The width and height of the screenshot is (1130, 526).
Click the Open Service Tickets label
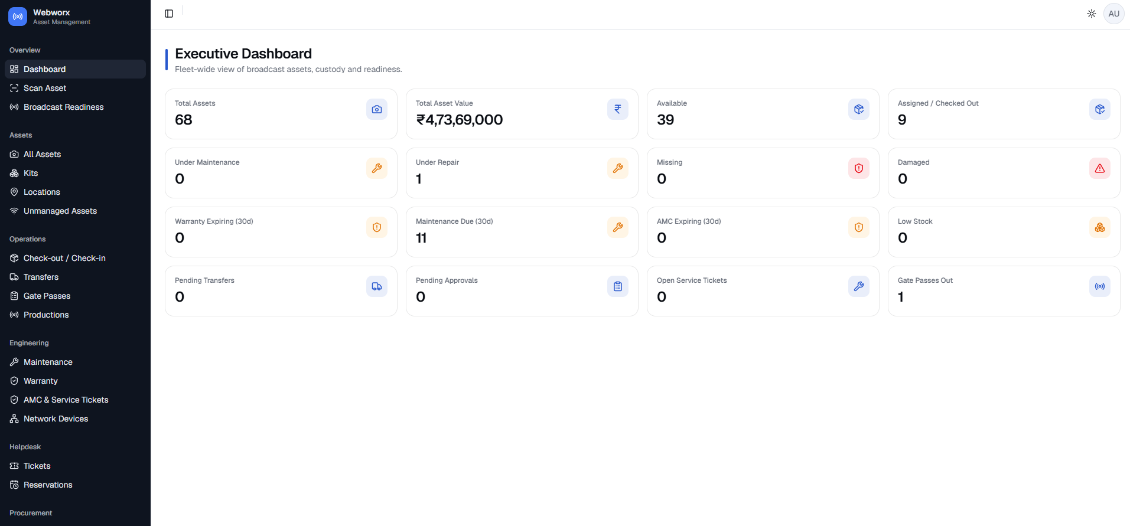pos(692,280)
